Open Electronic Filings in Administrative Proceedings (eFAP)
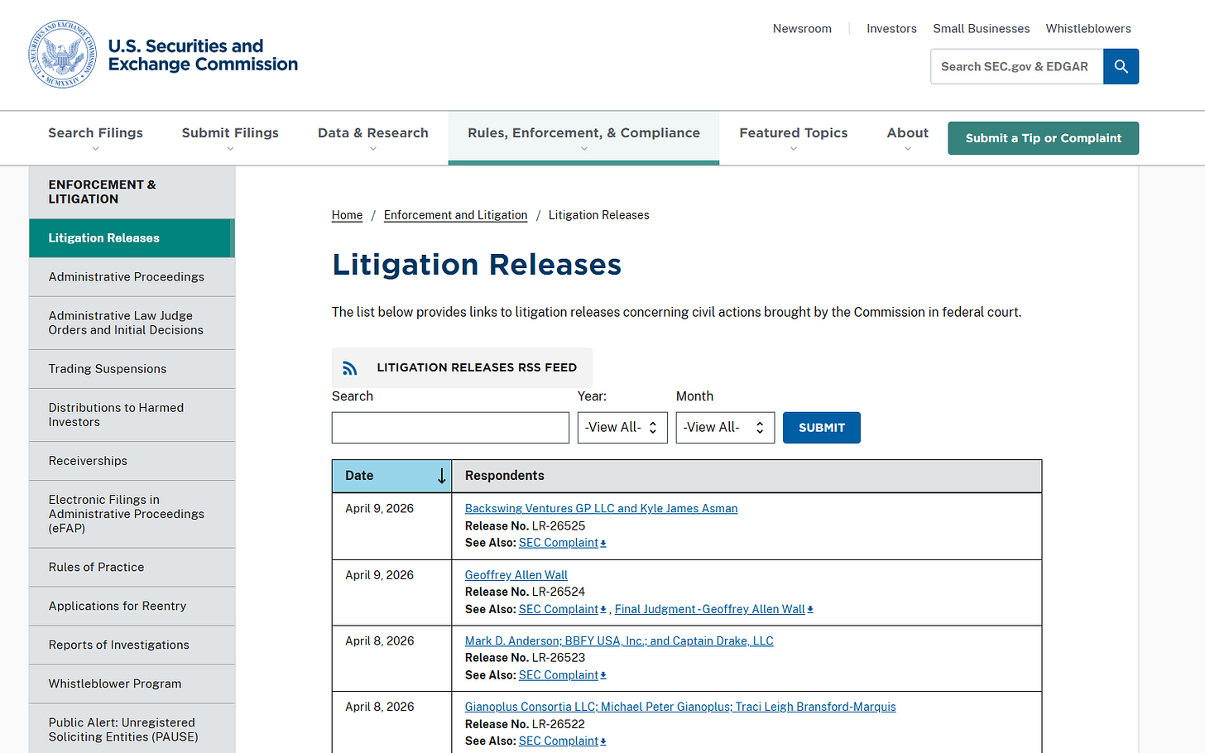 pyautogui.click(x=132, y=514)
